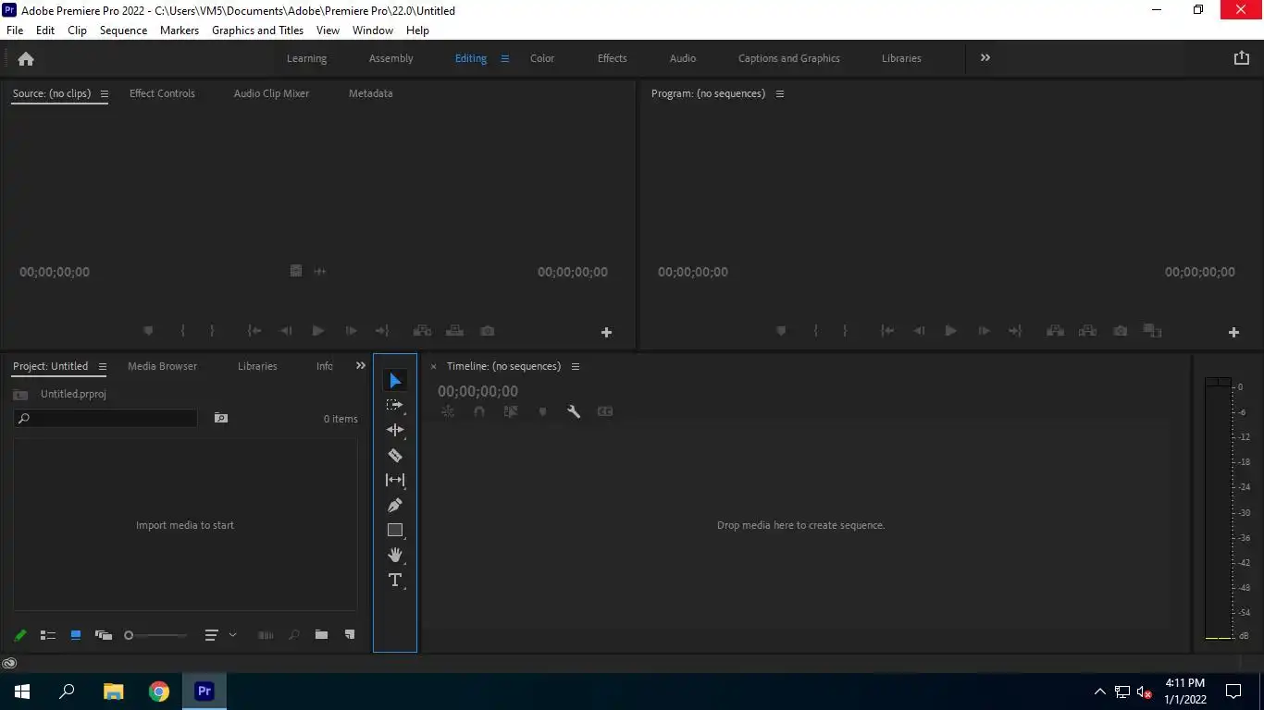Toggle Snap in Timeline magnet icon
Screen dimensions: 1264x710
tap(479, 411)
